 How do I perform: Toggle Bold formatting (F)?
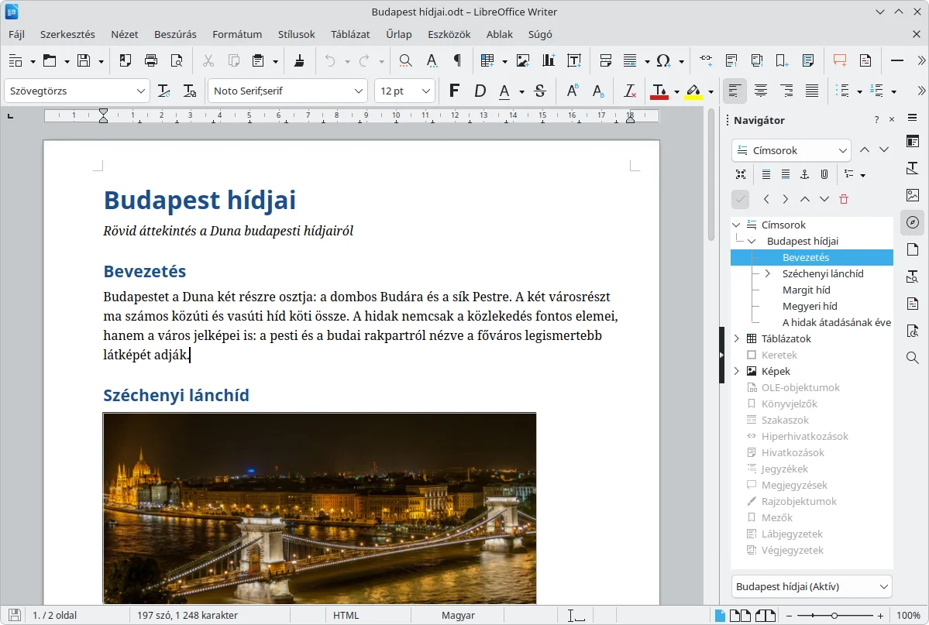455,91
